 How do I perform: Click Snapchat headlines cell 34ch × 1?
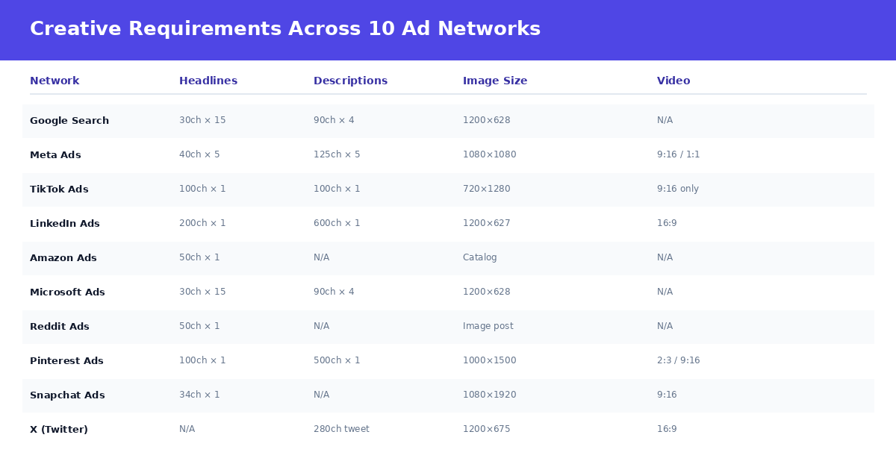[199, 395]
